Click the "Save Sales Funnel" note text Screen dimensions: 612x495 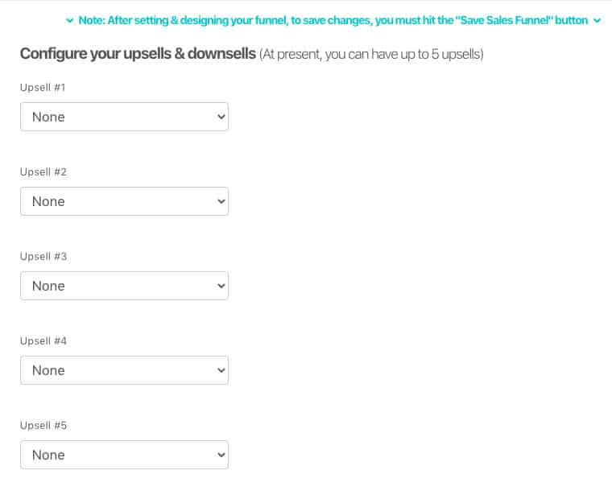tap(333, 20)
